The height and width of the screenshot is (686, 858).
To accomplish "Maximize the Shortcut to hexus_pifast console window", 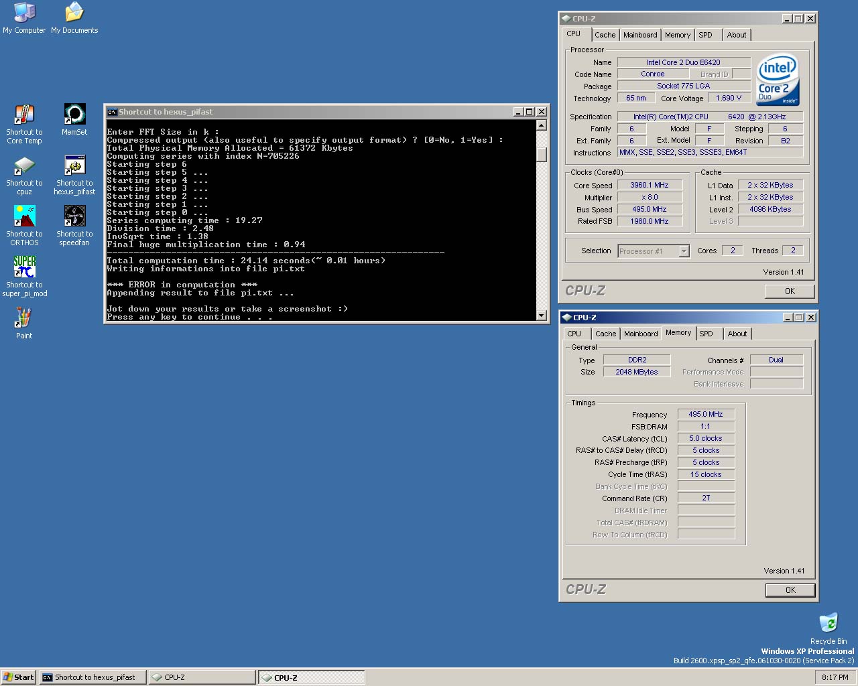I will pos(530,112).
